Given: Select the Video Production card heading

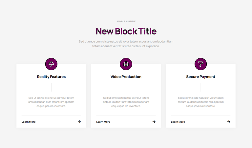Looking at the screenshot, I should pyautogui.click(x=126, y=77).
